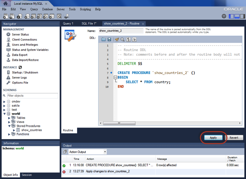Select the Object Info tab
Image resolution: width=246 pixels, height=179 pixels.
coord(11,175)
